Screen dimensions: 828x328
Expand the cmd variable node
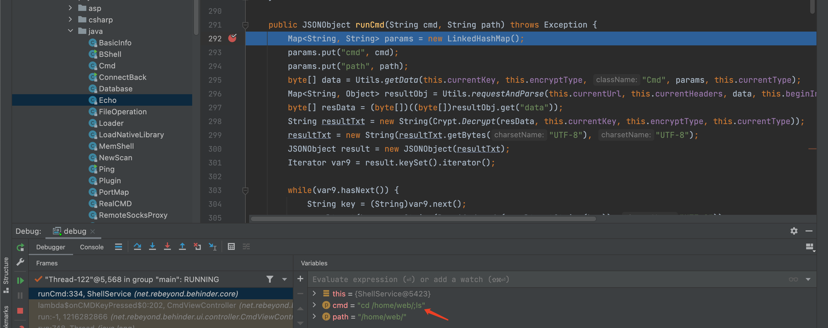click(314, 305)
